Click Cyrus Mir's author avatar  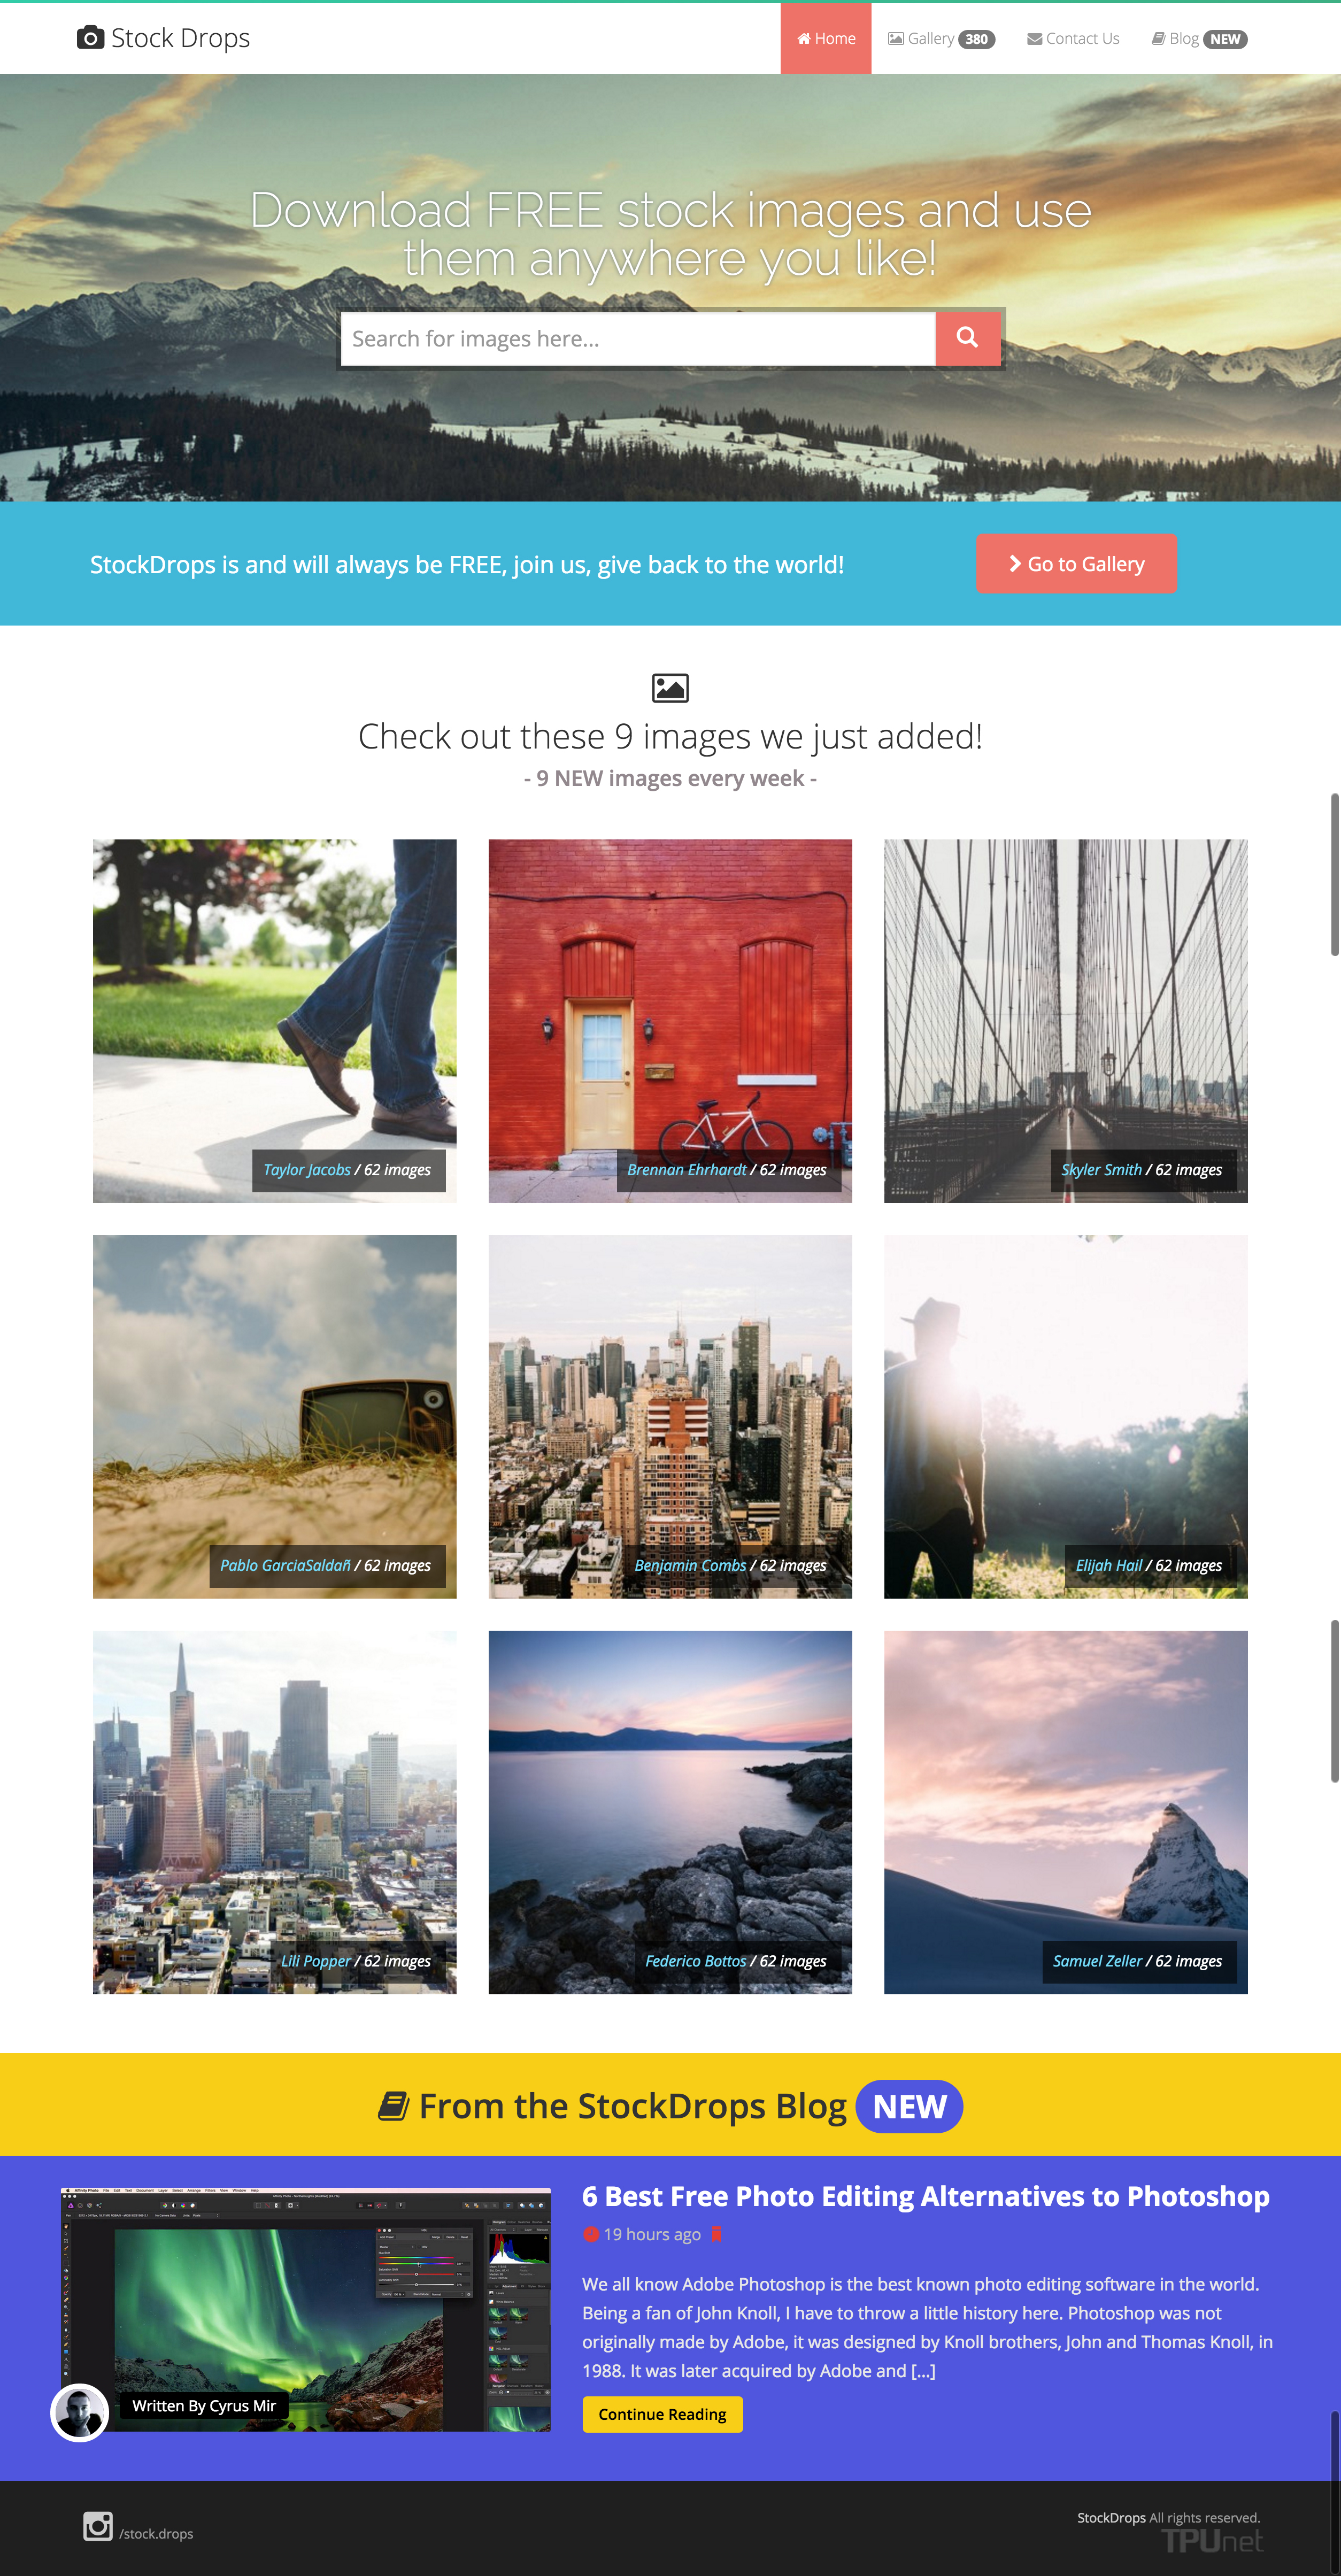pyautogui.click(x=80, y=2413)
